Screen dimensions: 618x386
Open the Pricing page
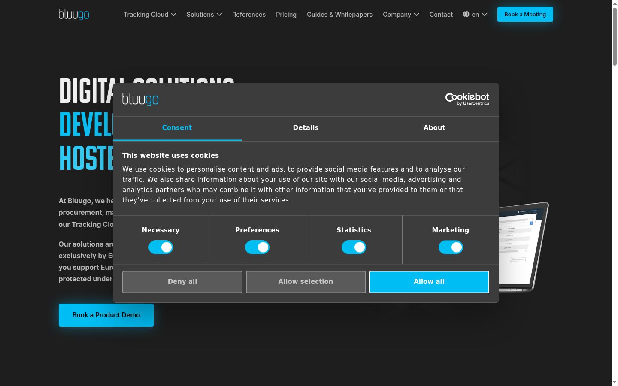[286, 15]
